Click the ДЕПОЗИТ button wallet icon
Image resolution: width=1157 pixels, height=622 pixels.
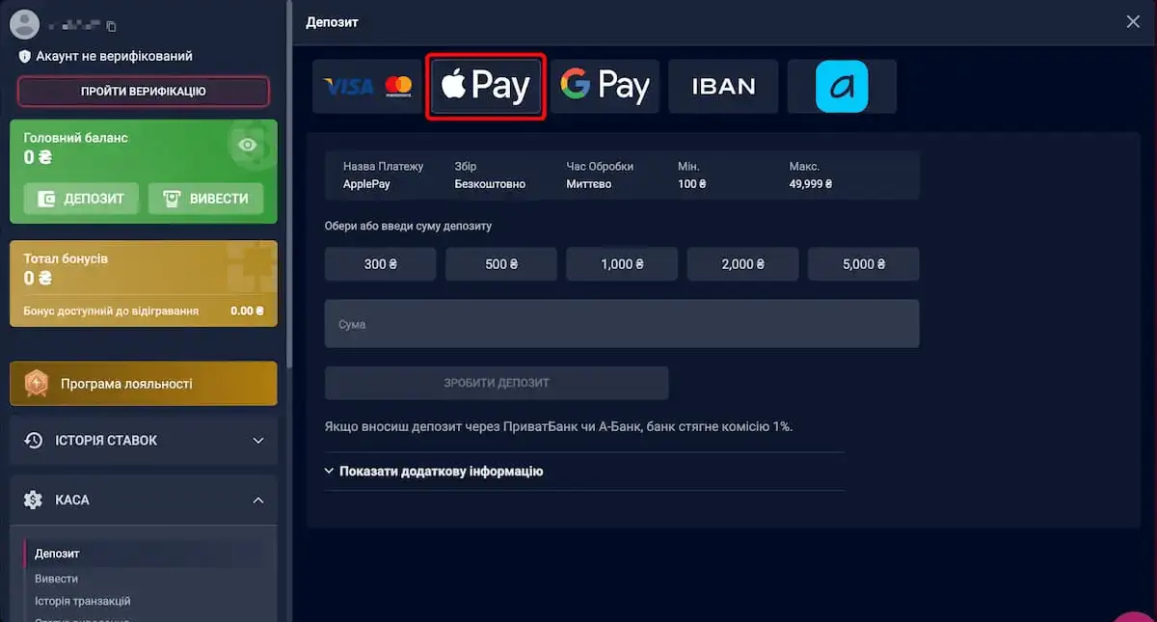(x=45, y=199)
